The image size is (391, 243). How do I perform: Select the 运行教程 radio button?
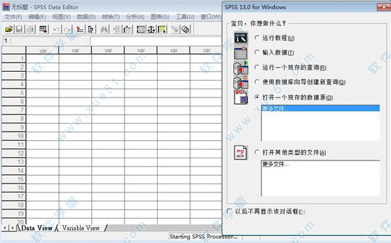click(x=257, y=38)
